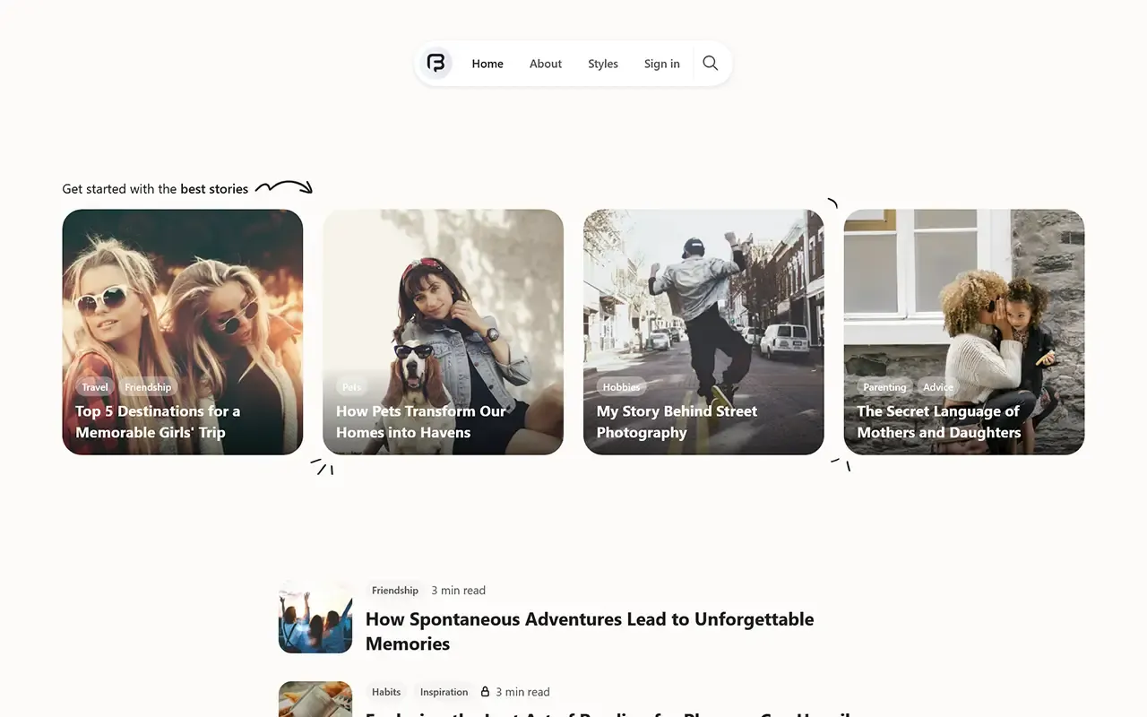The image size is (1147, 717).
Task: Select the Parenting tag on featured card
Action: click(x=884, y=387)
